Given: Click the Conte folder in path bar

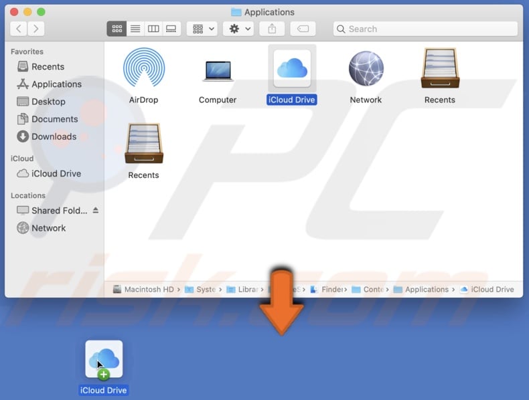Looking at the screenshot, I should coord(368,290).
